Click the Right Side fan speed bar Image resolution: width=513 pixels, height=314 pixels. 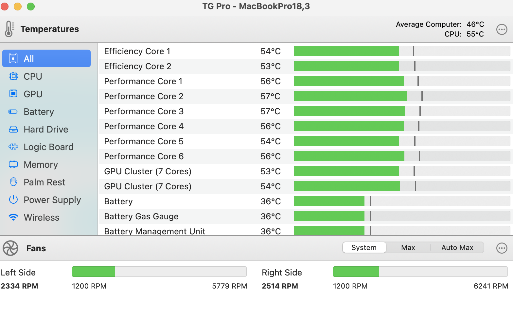pyautogui.click(x=420, y=272)
